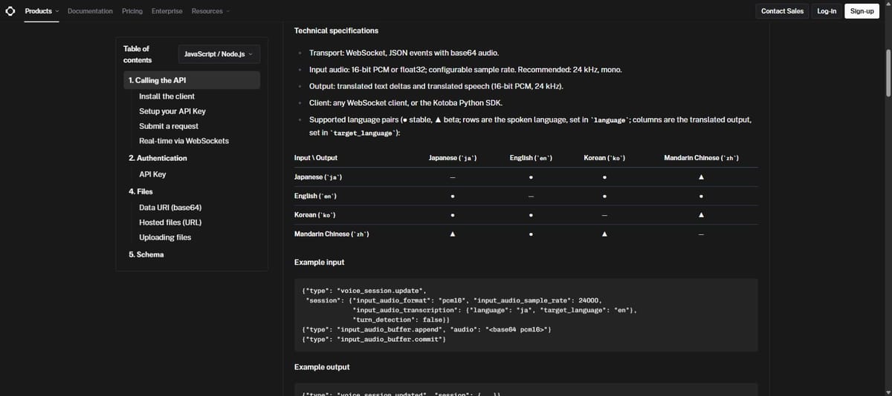Click 'Mandarin Chinese (`zh`)' row label
The image size is (892, 396).
[332, 234]
